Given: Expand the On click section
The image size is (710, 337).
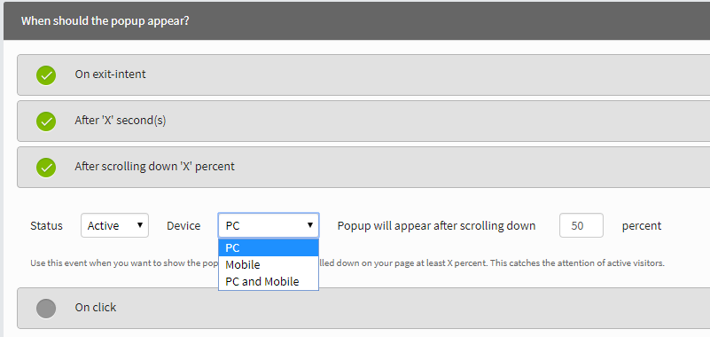Looking at the screenshot, I should [x=363, y=308].
